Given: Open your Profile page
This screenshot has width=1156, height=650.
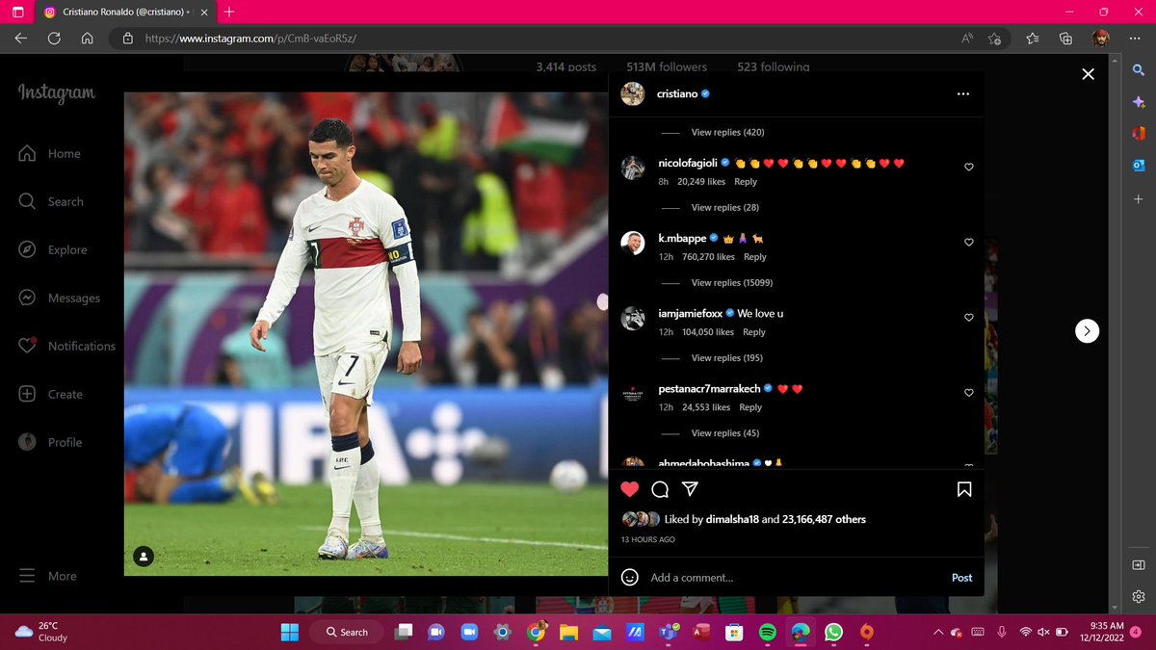Looking at the screenshot, I should pos(51,442).
